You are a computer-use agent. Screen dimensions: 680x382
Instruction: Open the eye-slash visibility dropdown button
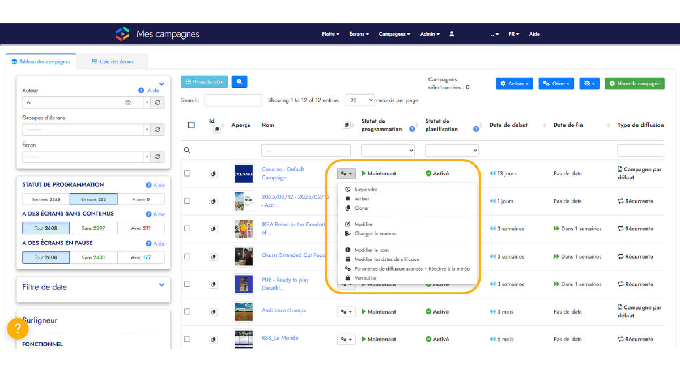coord(589,84)
